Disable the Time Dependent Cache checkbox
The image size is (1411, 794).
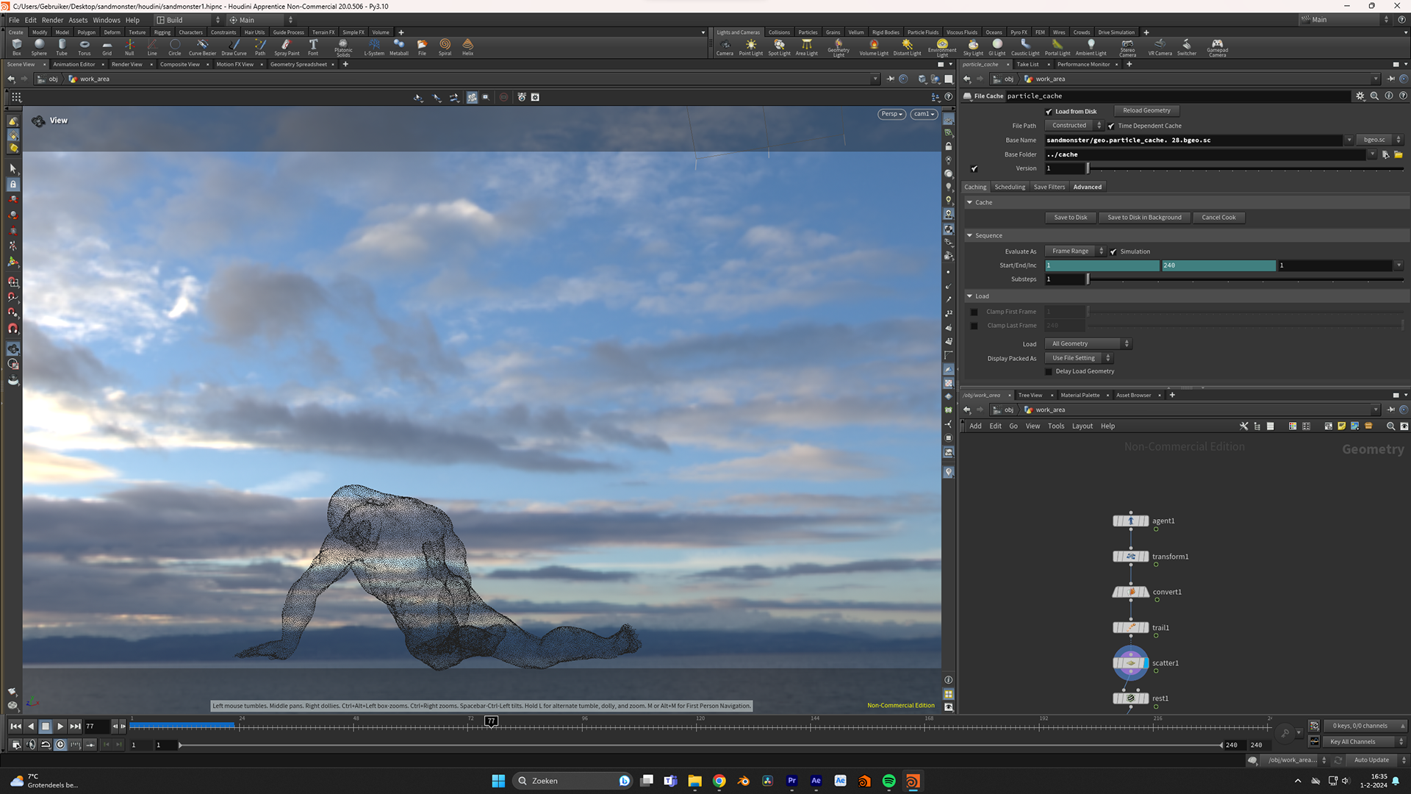[1111, 126]
